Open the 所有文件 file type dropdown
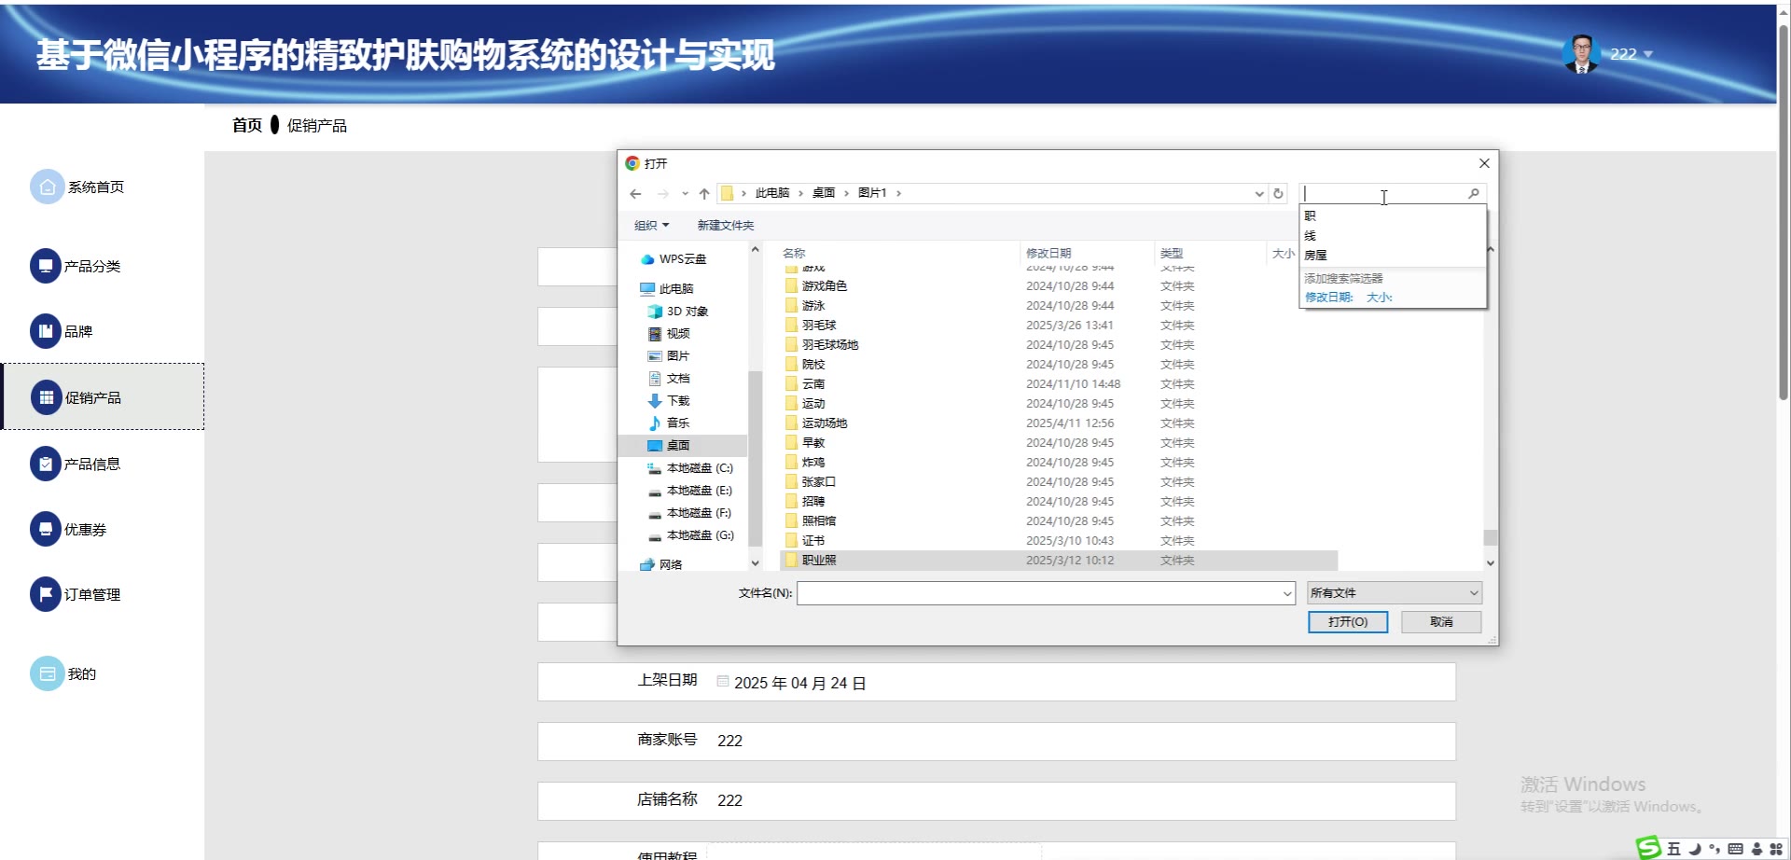Viewport: 1791px width, 860px height. click(1394, 593)
